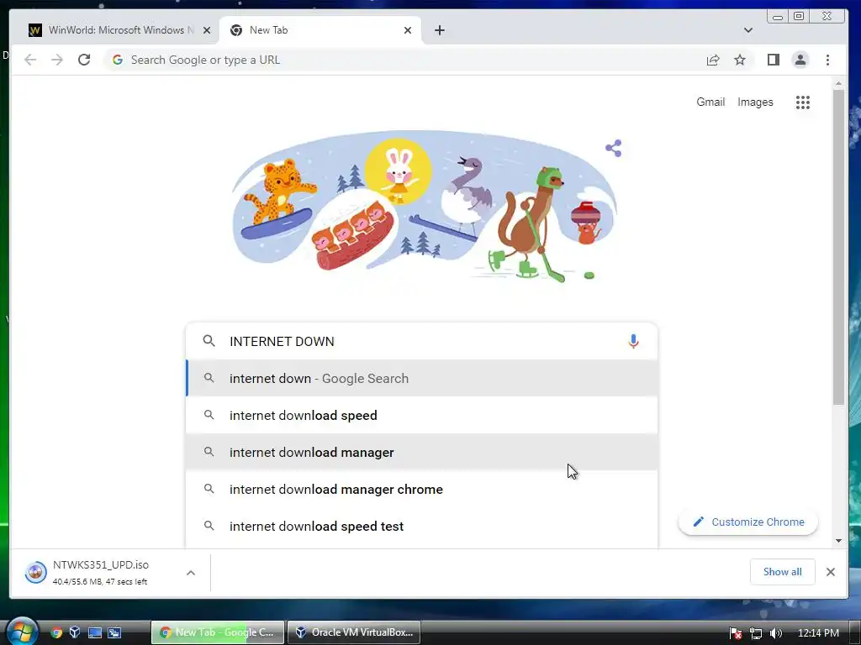
Task: Open the Windows Start orb
Action: [22, 632]
